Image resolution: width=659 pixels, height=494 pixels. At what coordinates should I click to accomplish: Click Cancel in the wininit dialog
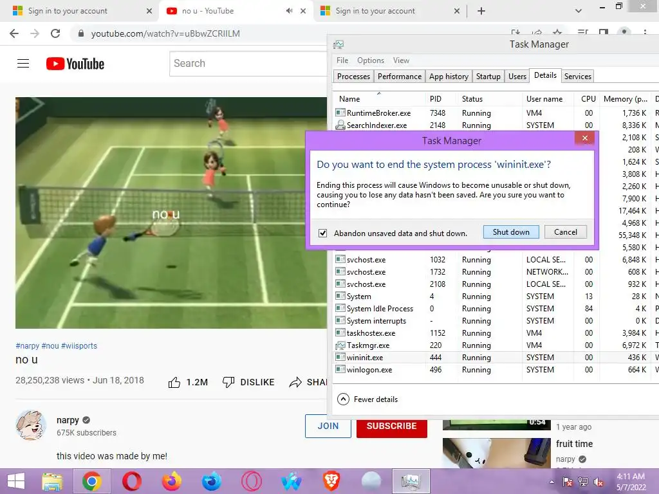point(565,232)
